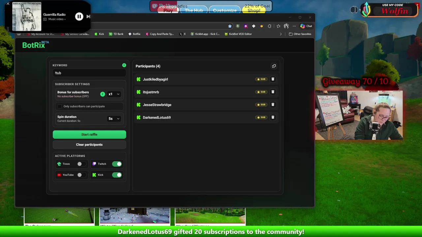
Task: Click participant name Justkiledbyagirl
Action: pyautogui.click(x=155, y=79)
